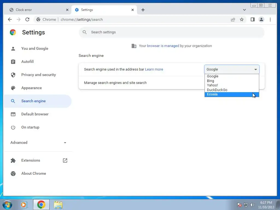
Task: Click the 'browser is managed' link
Action: pyautogui.click(x=163, y=46)
